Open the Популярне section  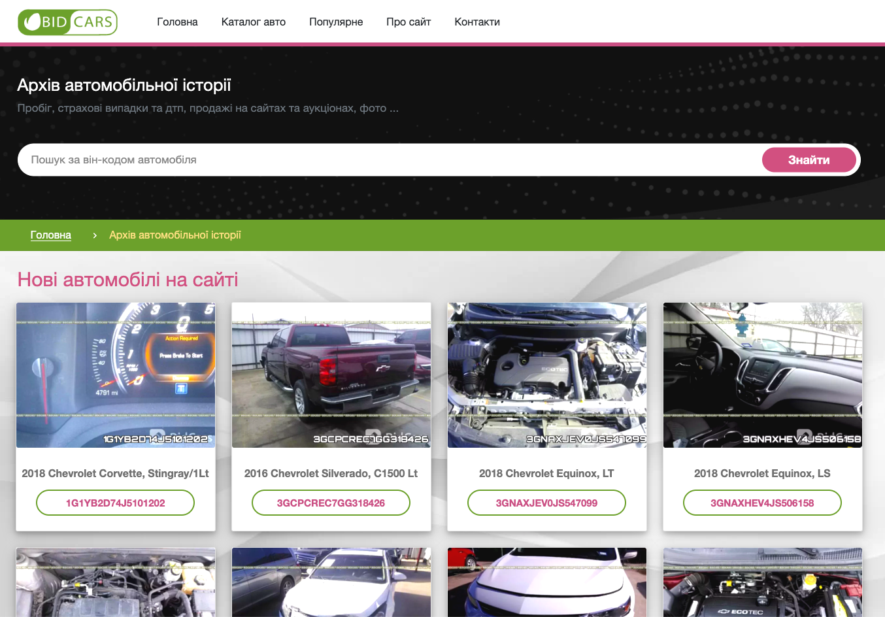(335, 22)
